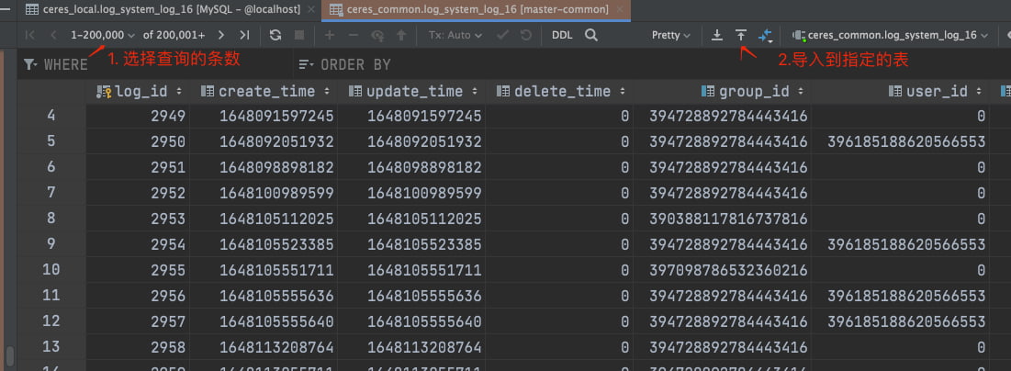Image resolution: width=1011 pixels, height=371 pixels.
Task: Click update_time cell 1648113208764
Action: [x=411, y=347]
